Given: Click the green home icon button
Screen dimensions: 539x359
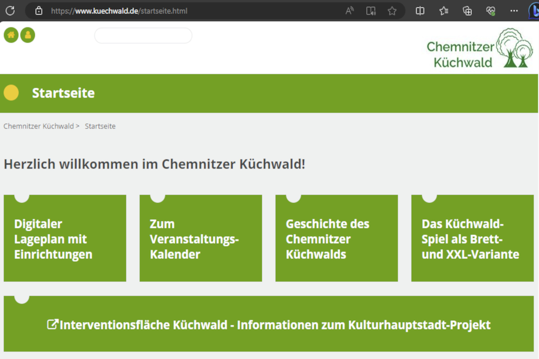Looking at the screenshot, I should click(x=11, y=35).
